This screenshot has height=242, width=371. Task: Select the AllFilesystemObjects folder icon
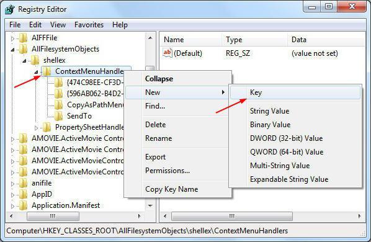pyautogui.click(x=23, y=49)
